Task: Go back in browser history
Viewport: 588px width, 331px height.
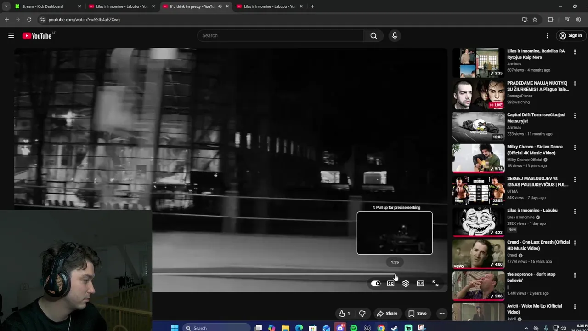Action: pos(7,19)
